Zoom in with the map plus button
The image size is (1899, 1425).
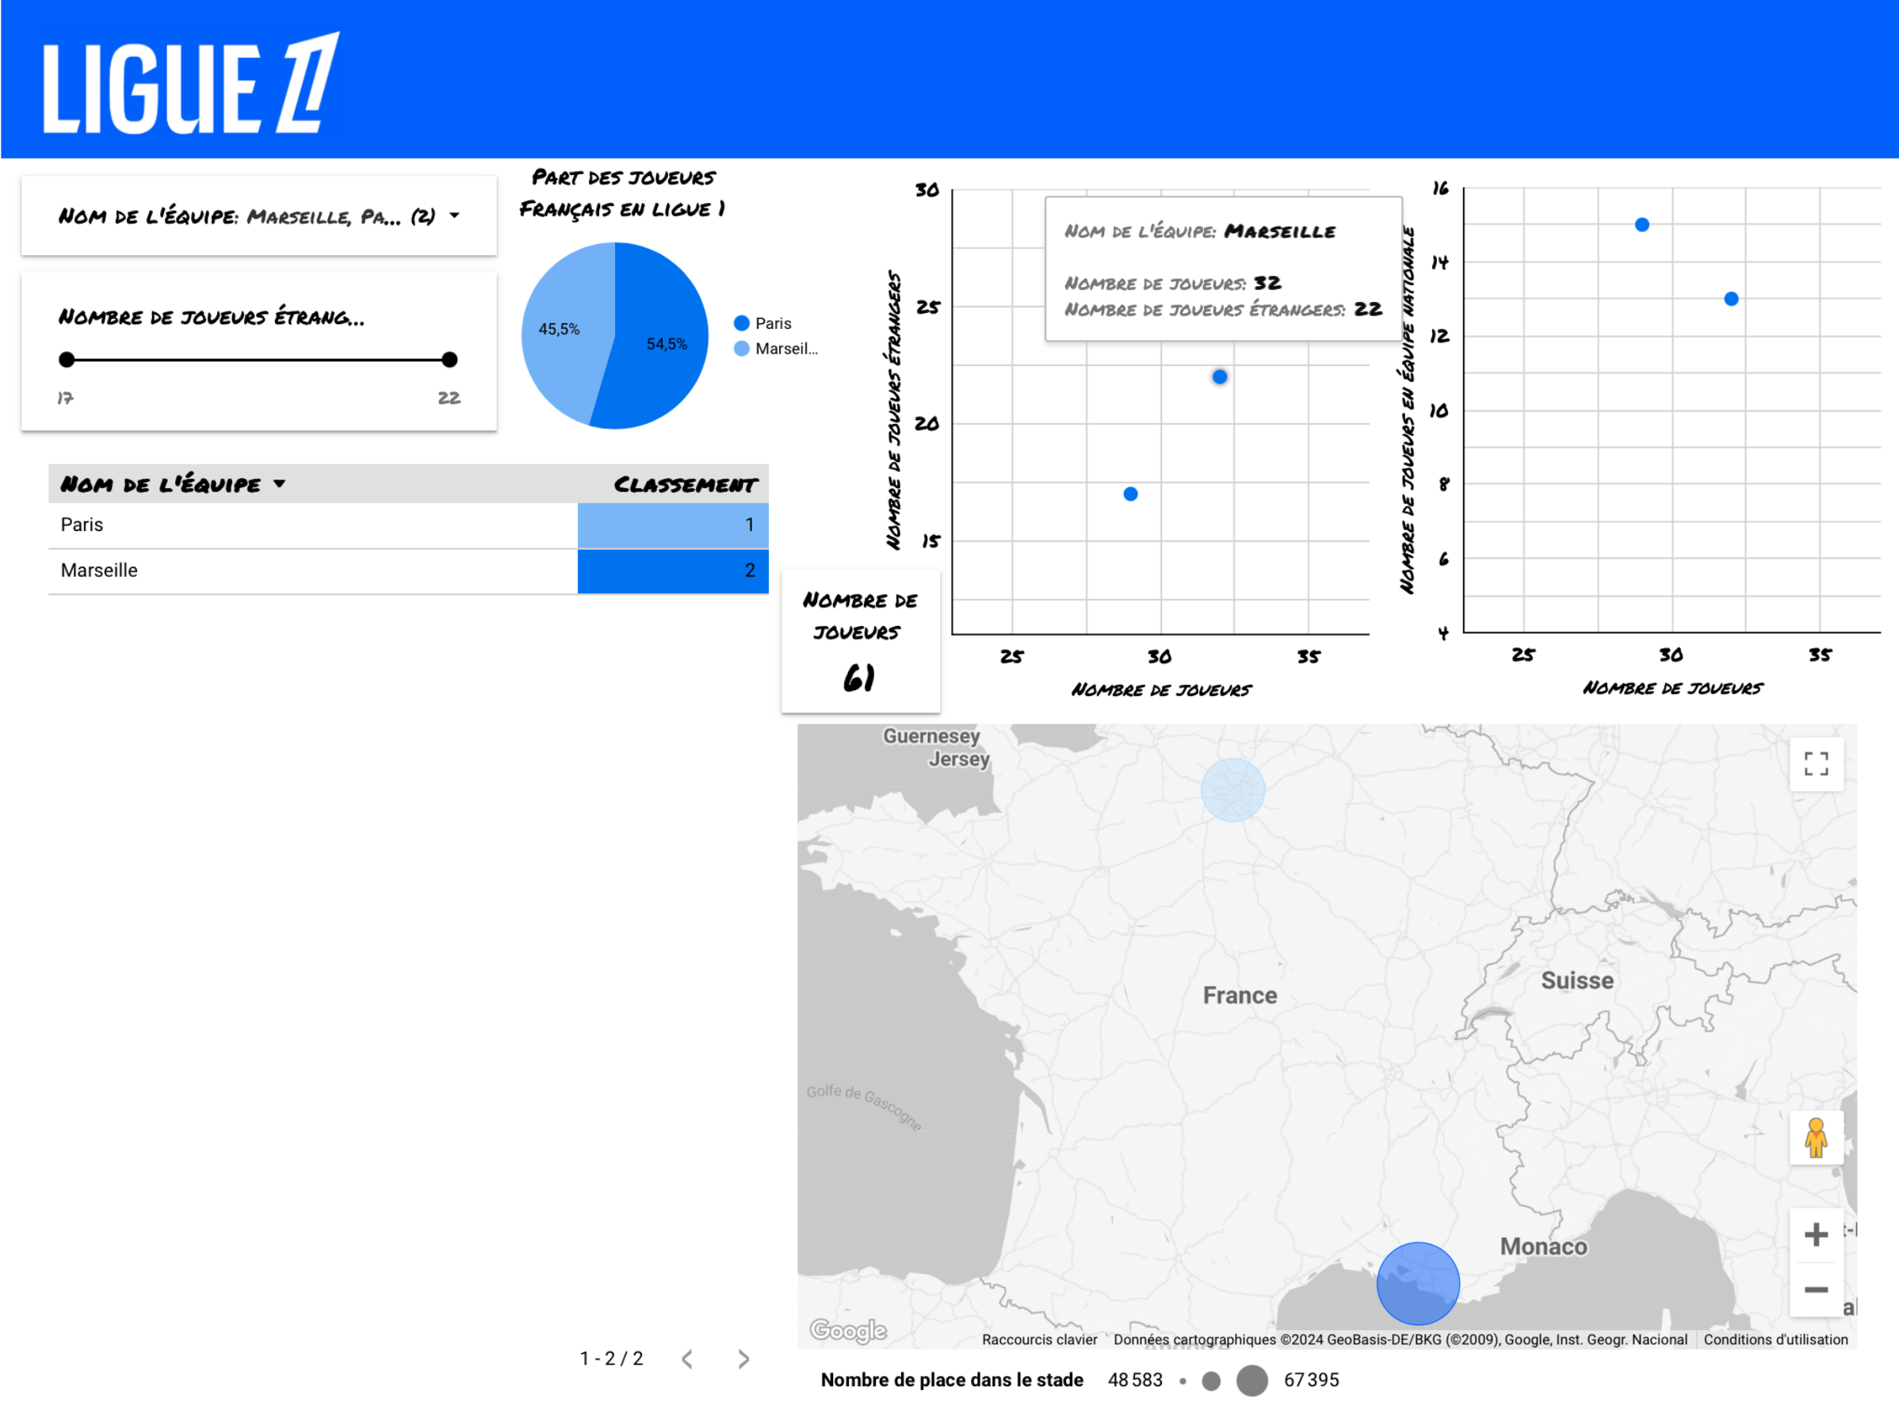[x=1815, y=1235]
